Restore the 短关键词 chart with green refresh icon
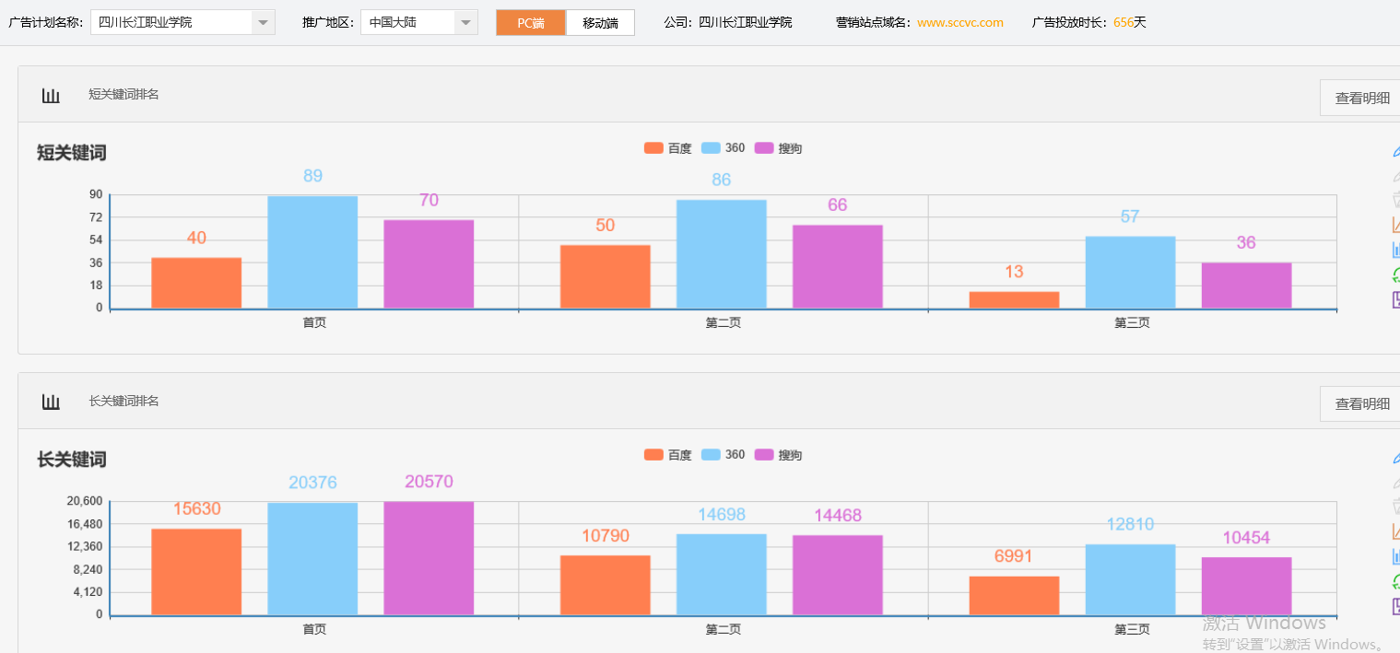This screenshot has height=653, width=1400. [x=1395, y=274]
